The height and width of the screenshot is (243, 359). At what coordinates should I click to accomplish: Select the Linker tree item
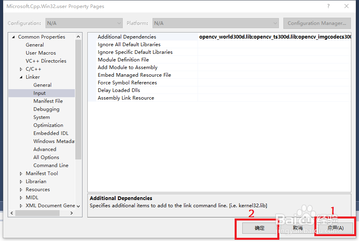pyautogui.click(x=33, y=77)
